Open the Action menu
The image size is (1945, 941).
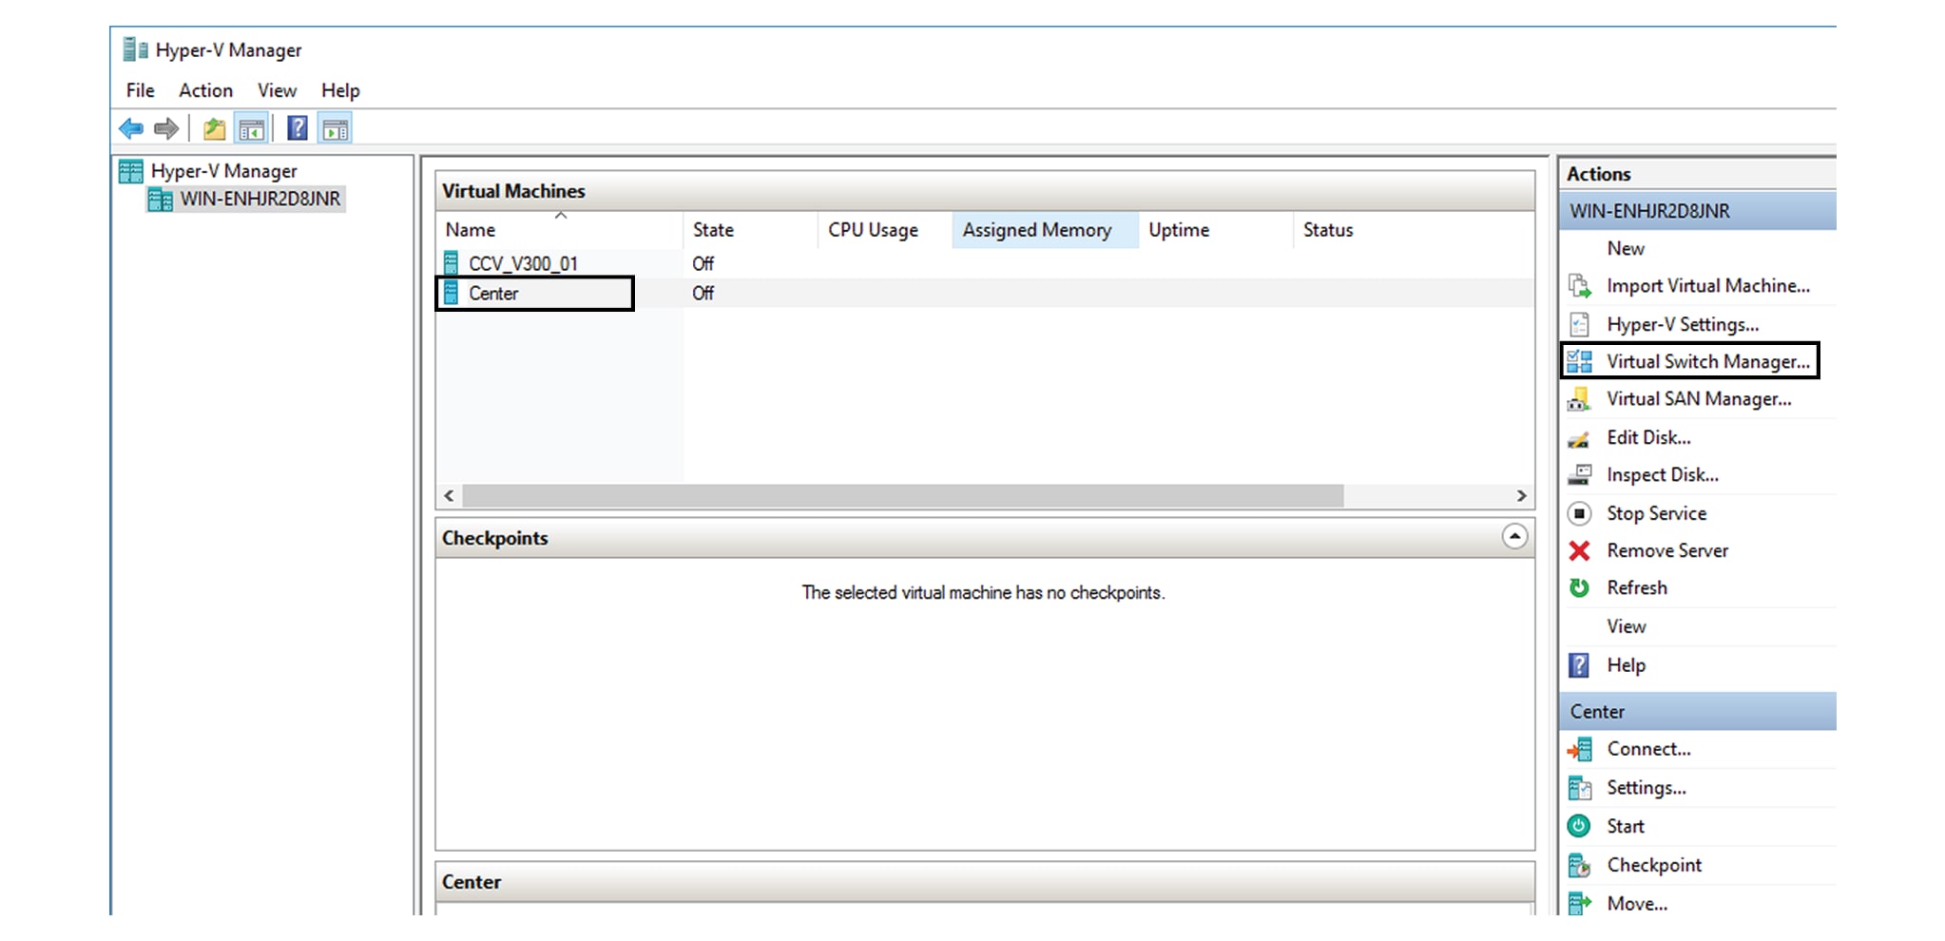(205, 90)
